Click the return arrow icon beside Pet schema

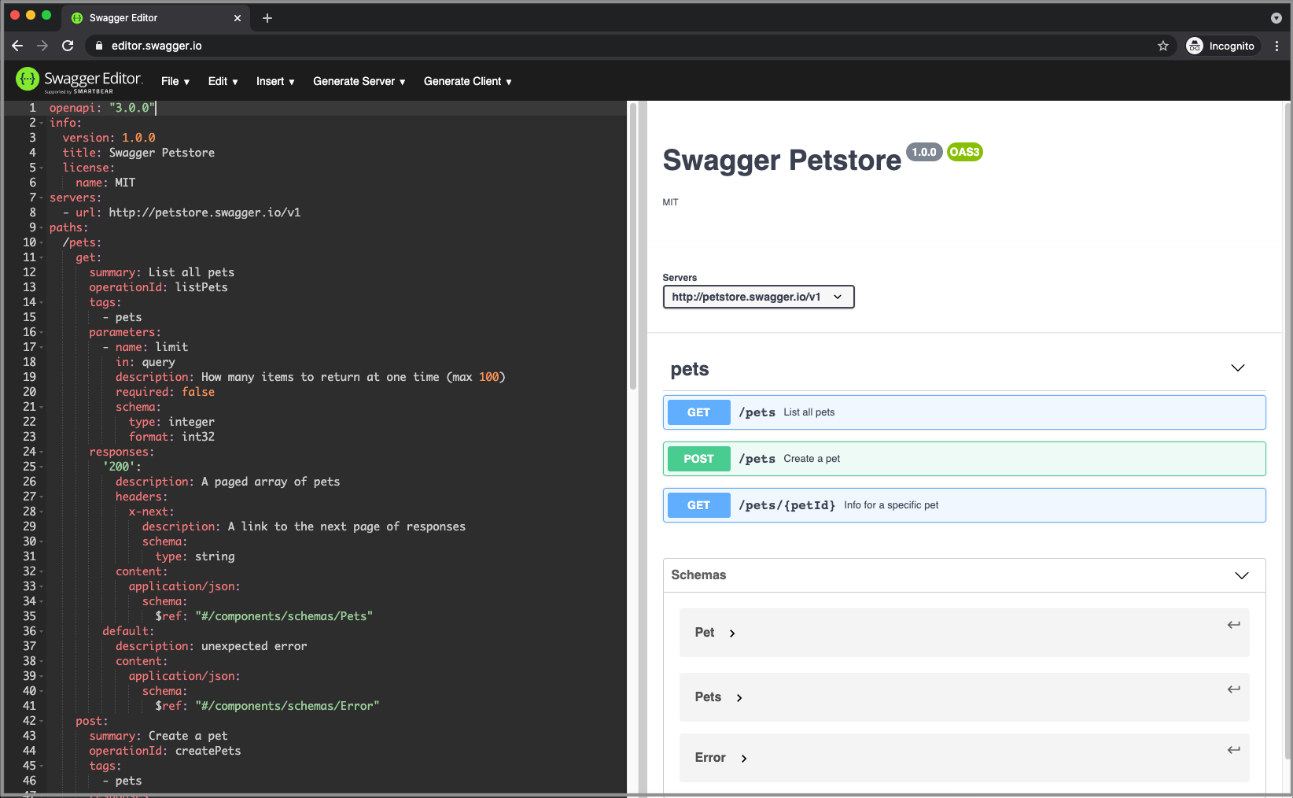pyautogui.click(x=1233, y=623)
